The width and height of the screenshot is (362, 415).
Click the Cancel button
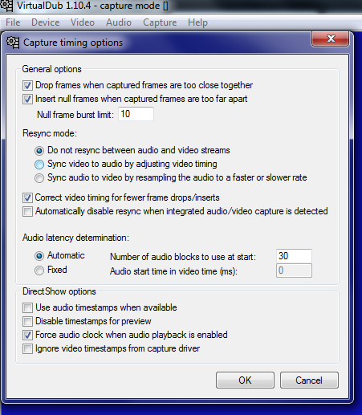tap(309, 380)
